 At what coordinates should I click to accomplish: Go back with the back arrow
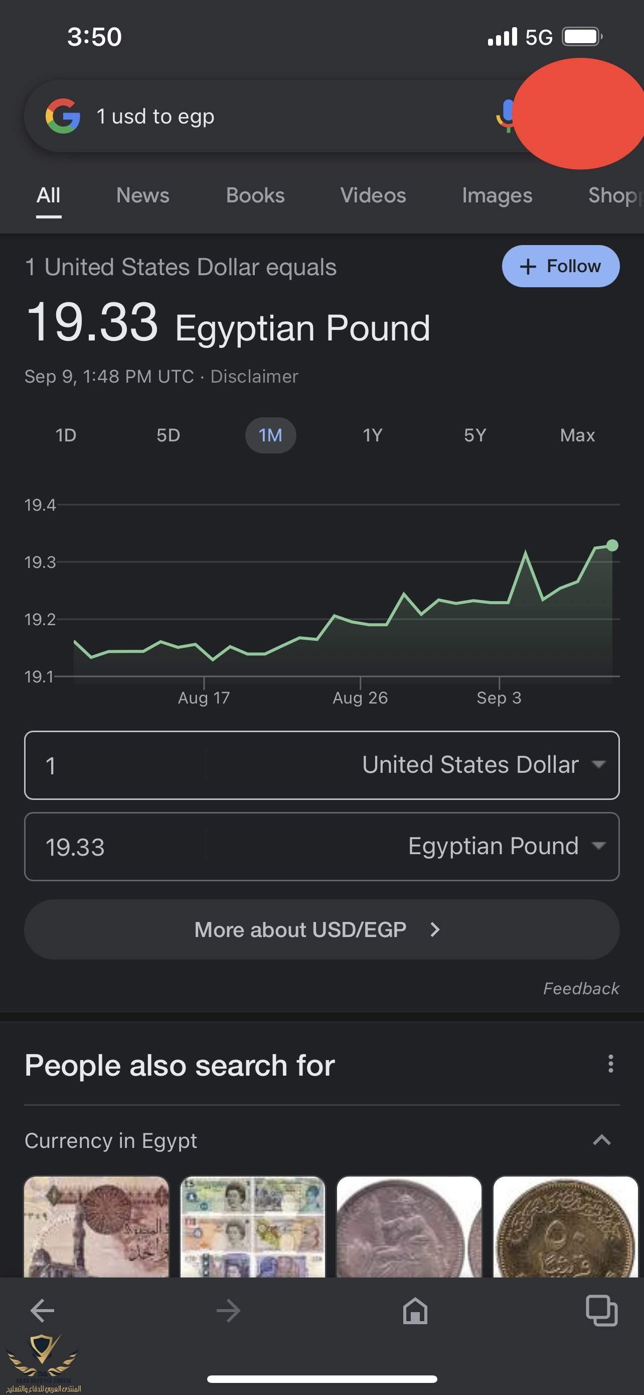42,1311
